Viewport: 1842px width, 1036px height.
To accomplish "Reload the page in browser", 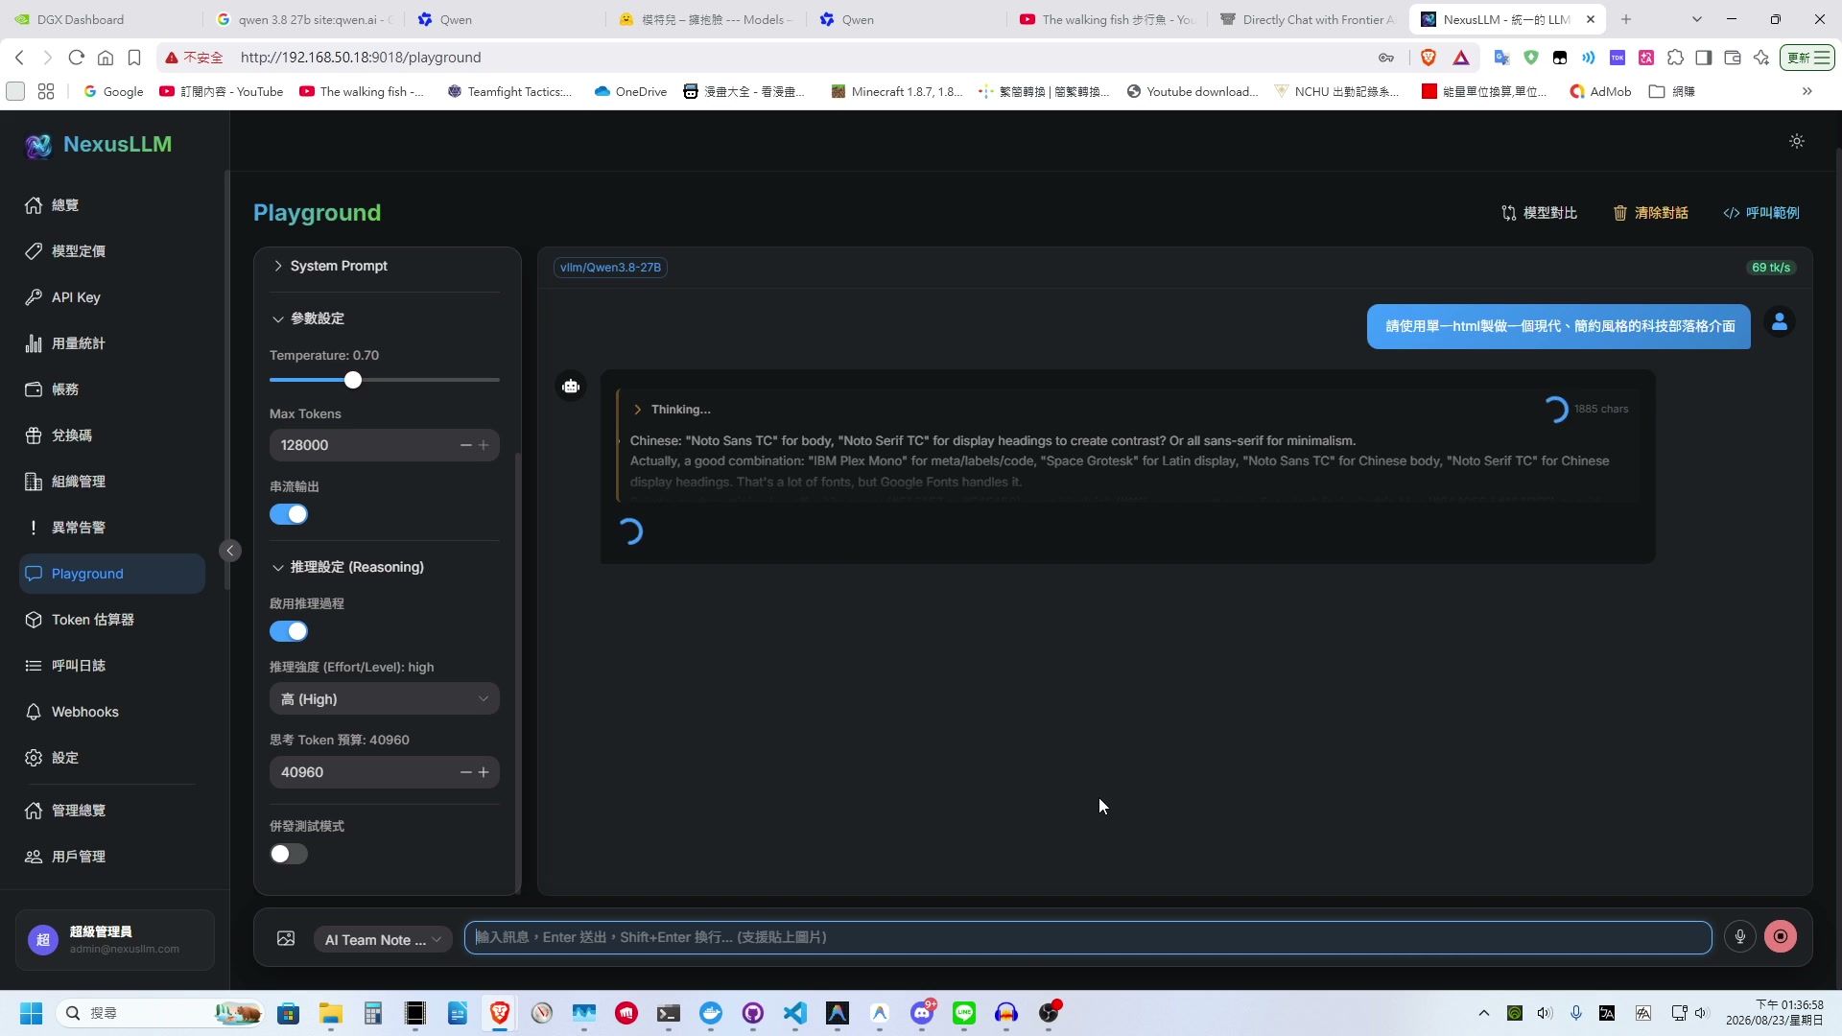I will (x=77, y=58).
